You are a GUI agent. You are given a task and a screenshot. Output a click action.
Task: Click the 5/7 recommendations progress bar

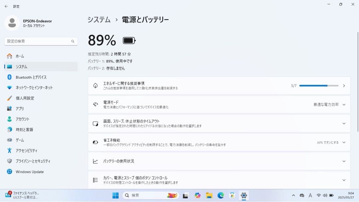[x=318, y=85]
